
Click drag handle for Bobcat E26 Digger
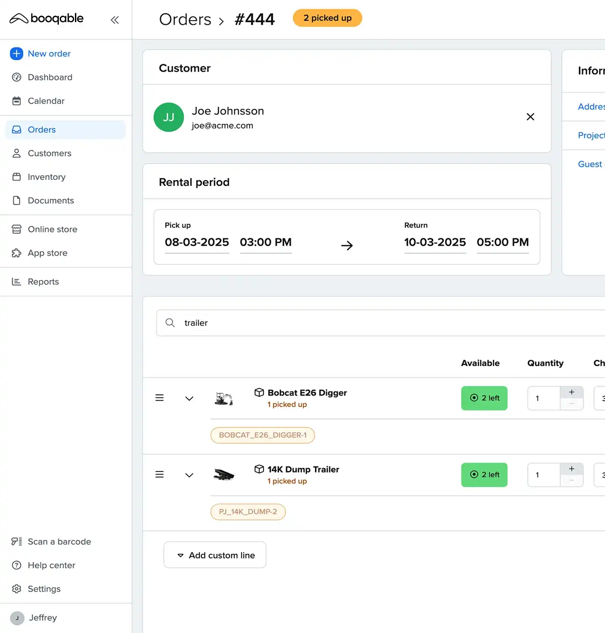tap(160, 398)
